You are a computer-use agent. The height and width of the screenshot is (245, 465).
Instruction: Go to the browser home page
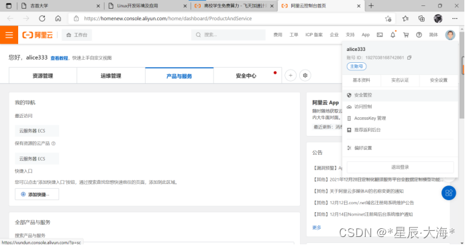58,18
